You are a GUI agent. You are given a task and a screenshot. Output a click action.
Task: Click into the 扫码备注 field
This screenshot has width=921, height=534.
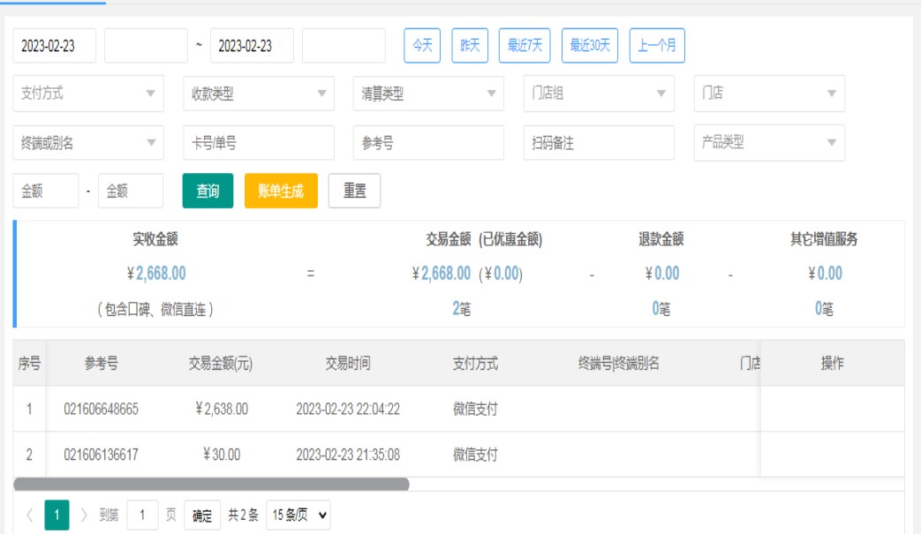coord(599,143)
